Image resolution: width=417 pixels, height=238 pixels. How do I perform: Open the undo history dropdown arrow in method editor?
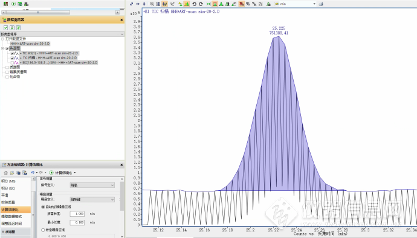(37, 173)
